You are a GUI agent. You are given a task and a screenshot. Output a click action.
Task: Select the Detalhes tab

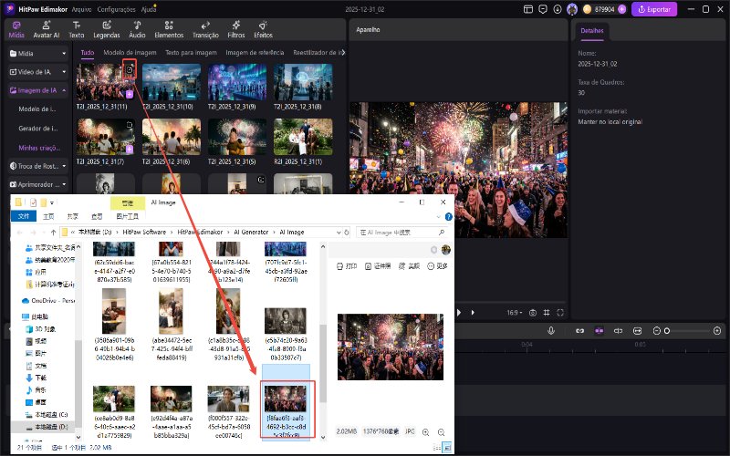tap(591, 31)
